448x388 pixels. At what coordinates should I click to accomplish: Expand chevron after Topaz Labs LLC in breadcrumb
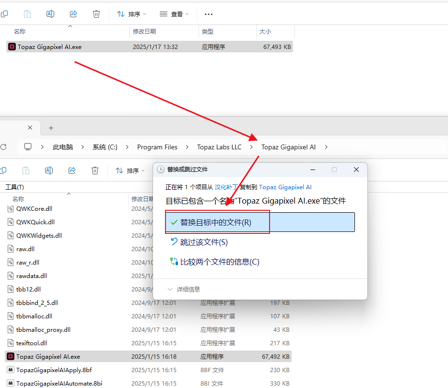pyautogui.click(x=251, y=147)
